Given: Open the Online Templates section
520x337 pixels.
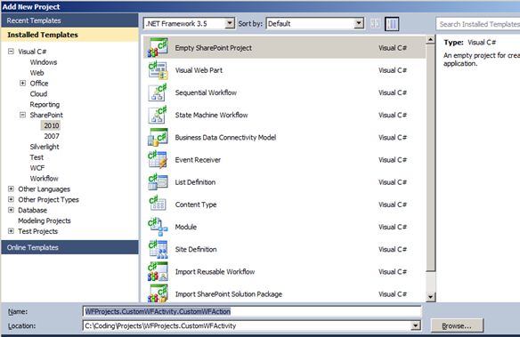Looking at the screenshot, I should tap(69, 247).
